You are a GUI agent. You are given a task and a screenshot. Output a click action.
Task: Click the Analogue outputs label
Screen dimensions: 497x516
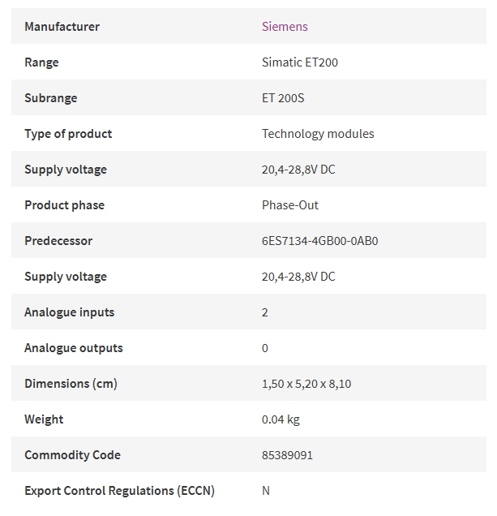click(x=74, y=348)
